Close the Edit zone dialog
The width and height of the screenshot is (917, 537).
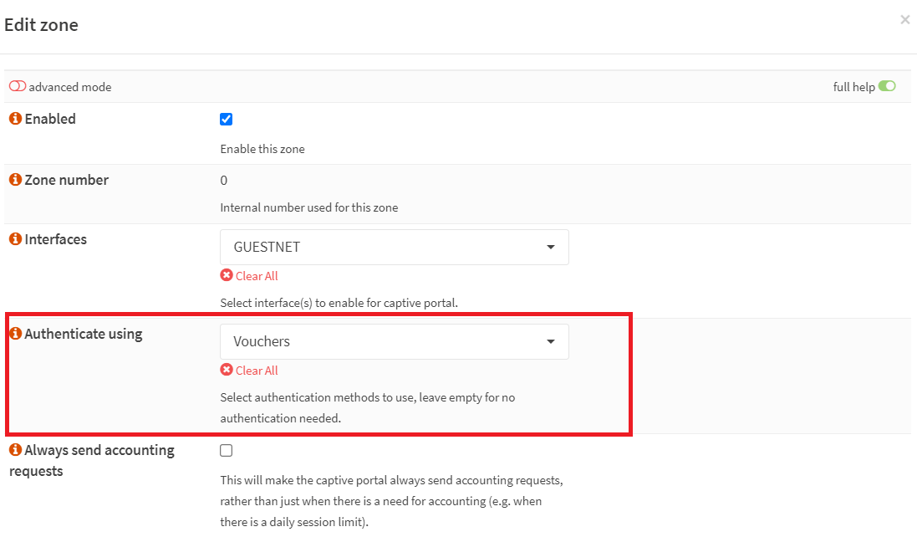tap(904, 20)
